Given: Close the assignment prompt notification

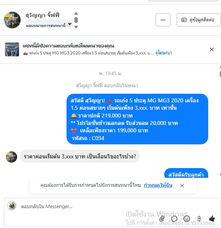Looking at the screenshot, I should [x=182, y=186].
